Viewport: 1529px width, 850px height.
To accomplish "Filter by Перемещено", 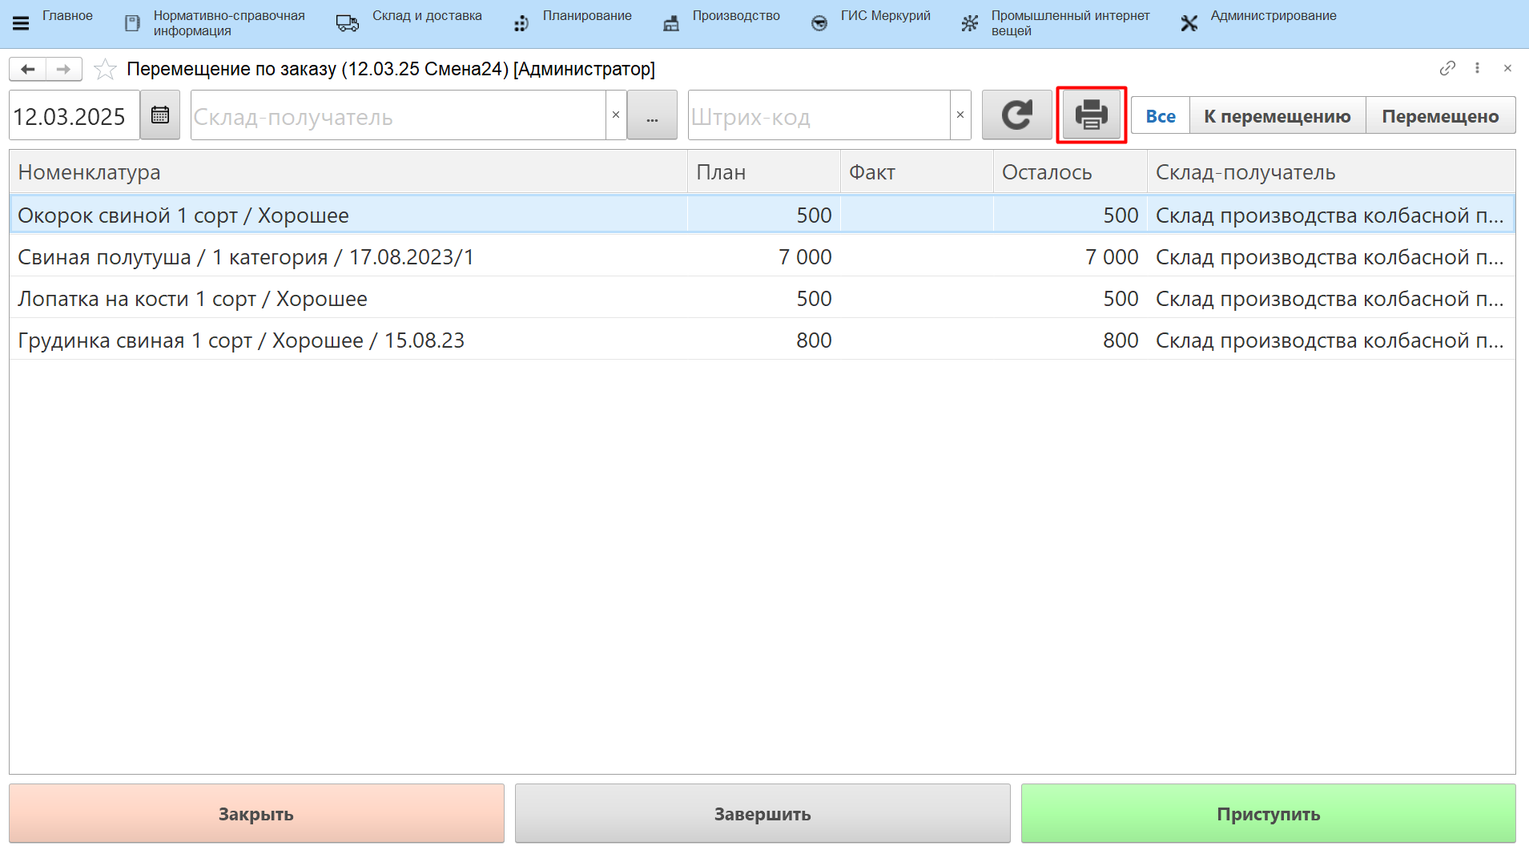I will [1439, 116].
